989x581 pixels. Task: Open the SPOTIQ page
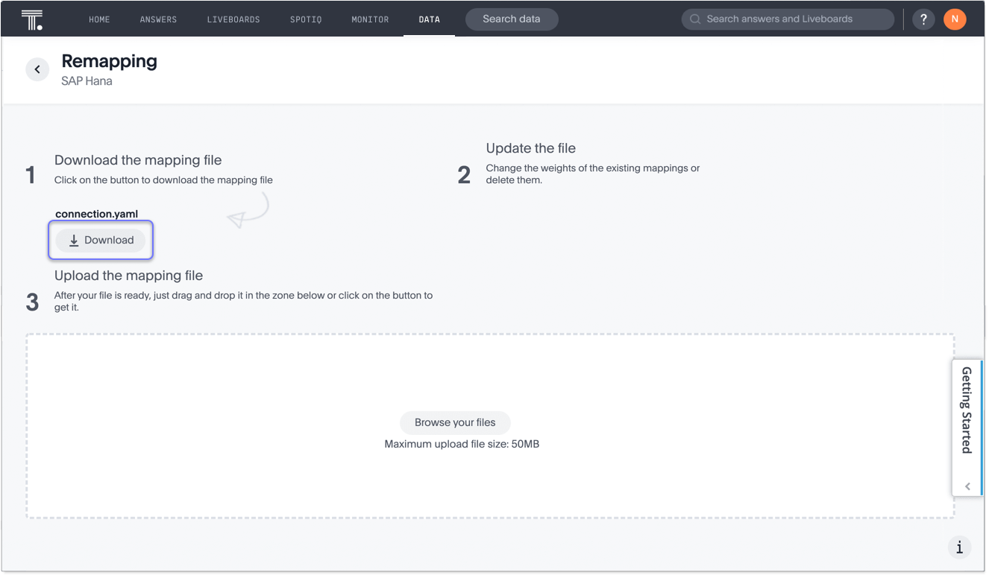(x=306, y=19)
